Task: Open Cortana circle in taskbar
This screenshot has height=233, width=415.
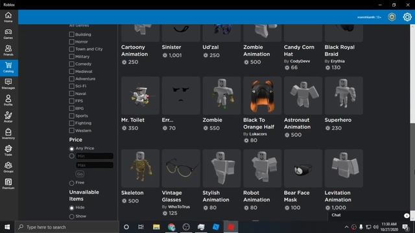Action: pyautogui.click(x=126, y=227)
